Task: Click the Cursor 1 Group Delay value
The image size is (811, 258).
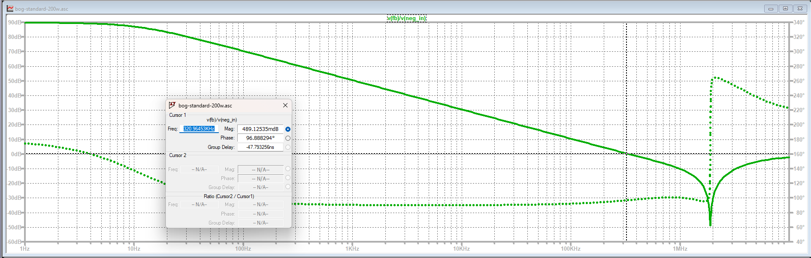Action: 260,147
